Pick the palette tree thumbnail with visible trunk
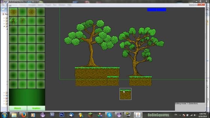 click(13, 21)
